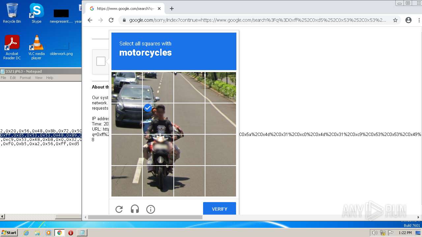The width and height of the screenshot is (422, 237).
Task: Open the Skype desktop shortcut
Action: click(x=36, y=13)
